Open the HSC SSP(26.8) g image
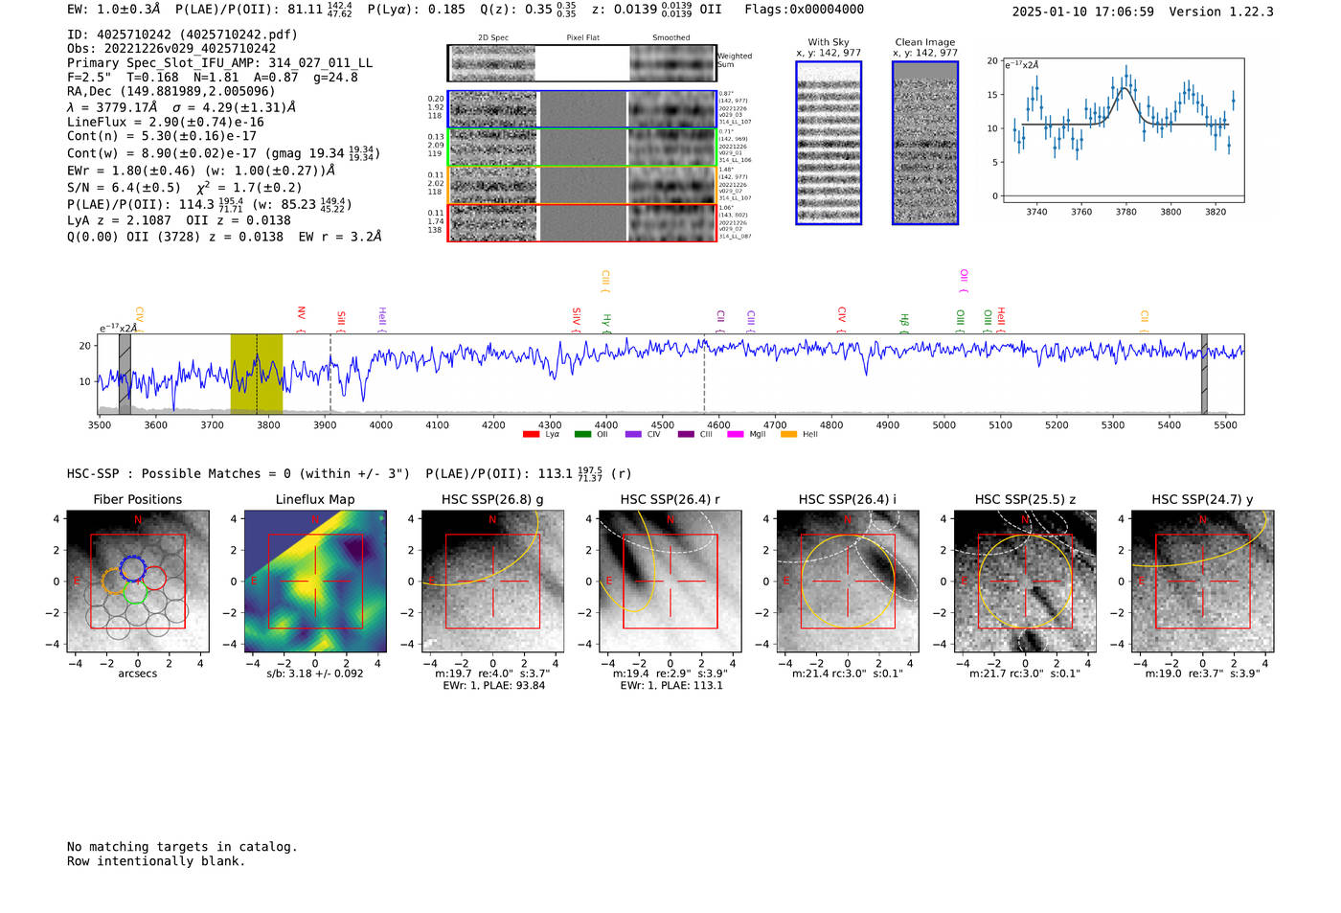 click(492, 582)
